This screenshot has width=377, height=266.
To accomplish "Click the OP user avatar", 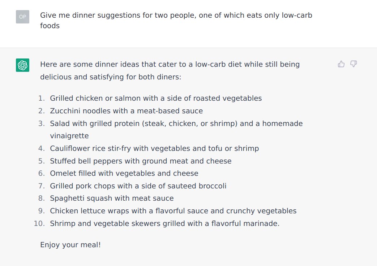I will pyautogui.click(x=23, y=17).
